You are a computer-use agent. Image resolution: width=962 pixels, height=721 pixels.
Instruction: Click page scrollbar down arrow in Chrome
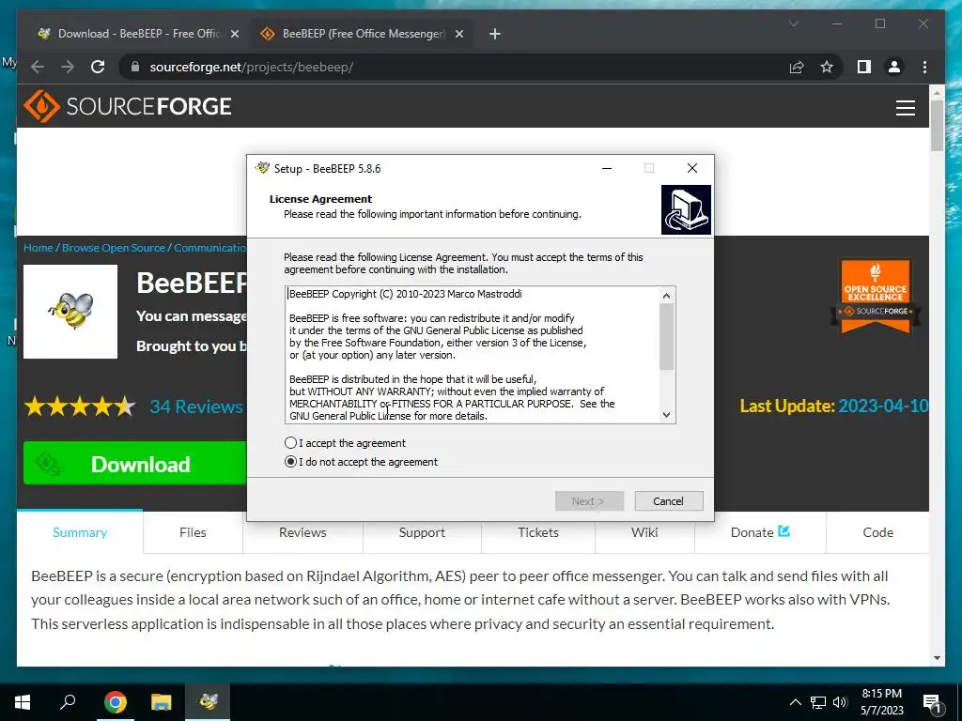click(x=937, y=658)
